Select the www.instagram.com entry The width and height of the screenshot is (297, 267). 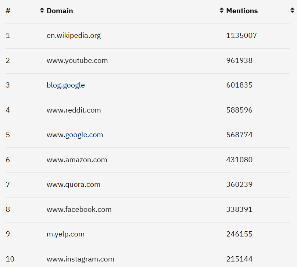tap(80, 259)
